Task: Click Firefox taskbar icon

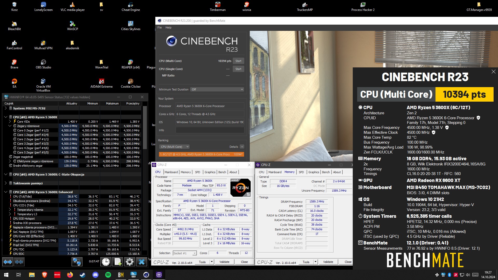Action: pos(70,275)
